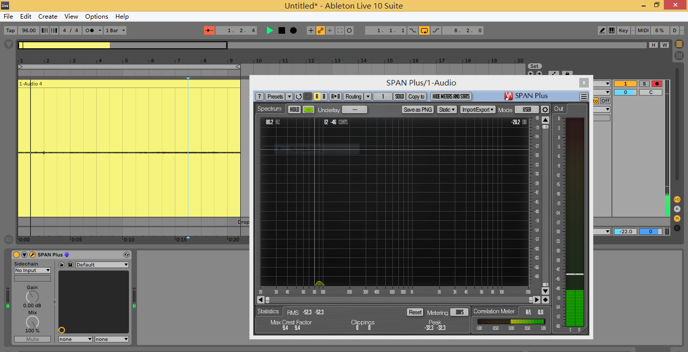Viewport: 688px width, 352px height.
Task: Open the Create menu
Action: (x=48, y=17)
